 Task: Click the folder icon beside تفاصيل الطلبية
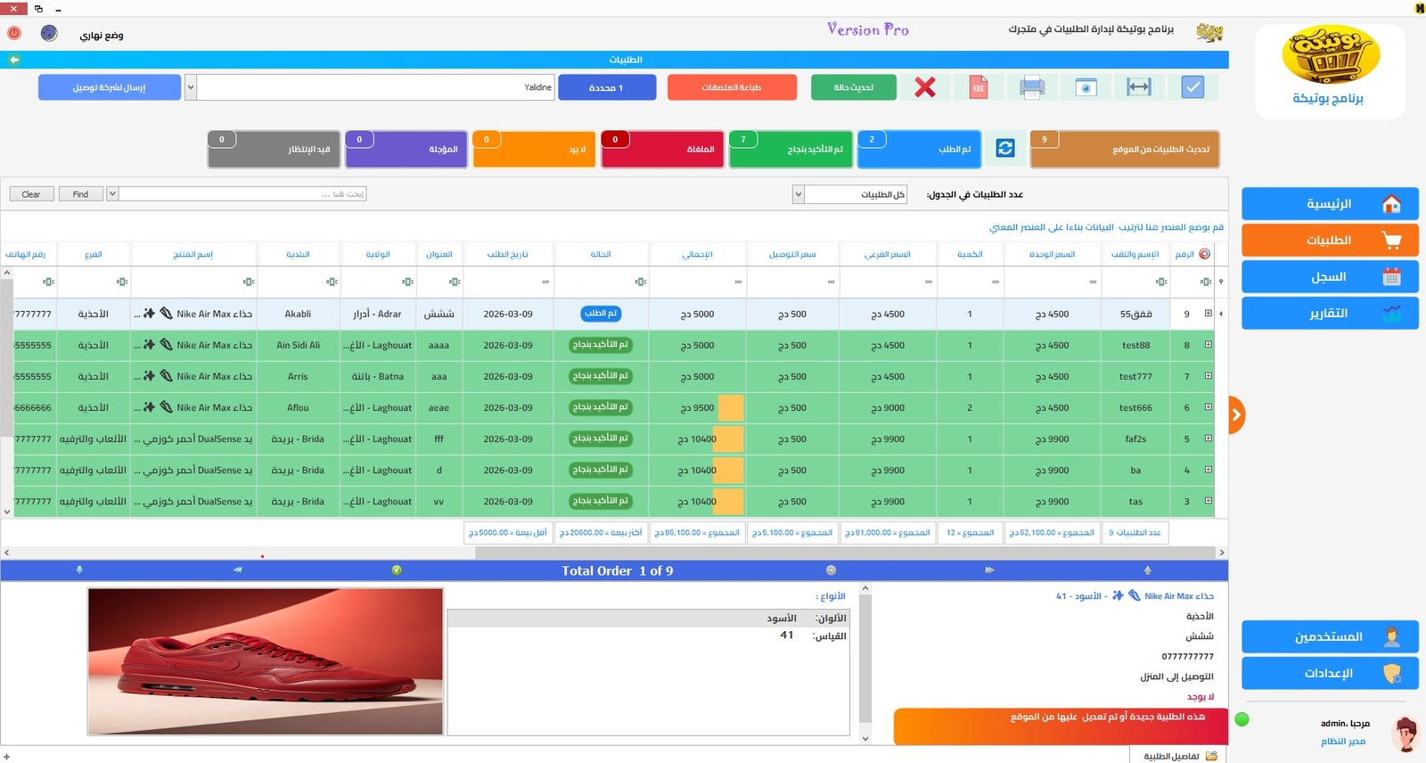(1211, 756)
